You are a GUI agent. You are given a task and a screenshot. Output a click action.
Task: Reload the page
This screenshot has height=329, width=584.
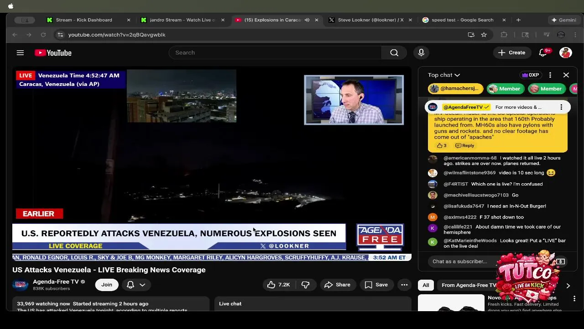click(x=43, y=35)
